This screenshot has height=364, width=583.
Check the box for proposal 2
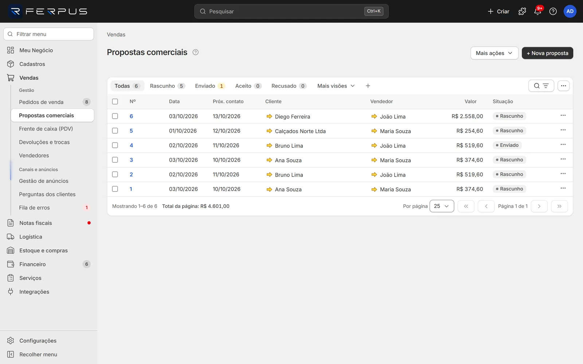pos(115,174)
